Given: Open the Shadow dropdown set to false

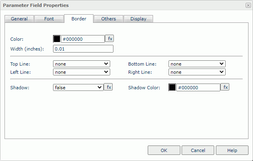Looking at the screenshot, I should pyautogui.click(x=78, y=88).
